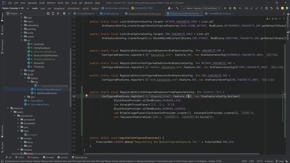The height and width of the screenshot is (163, 290).
Task: Switch to the ModBlocks.java editor tab
Action: coord(111,14)
